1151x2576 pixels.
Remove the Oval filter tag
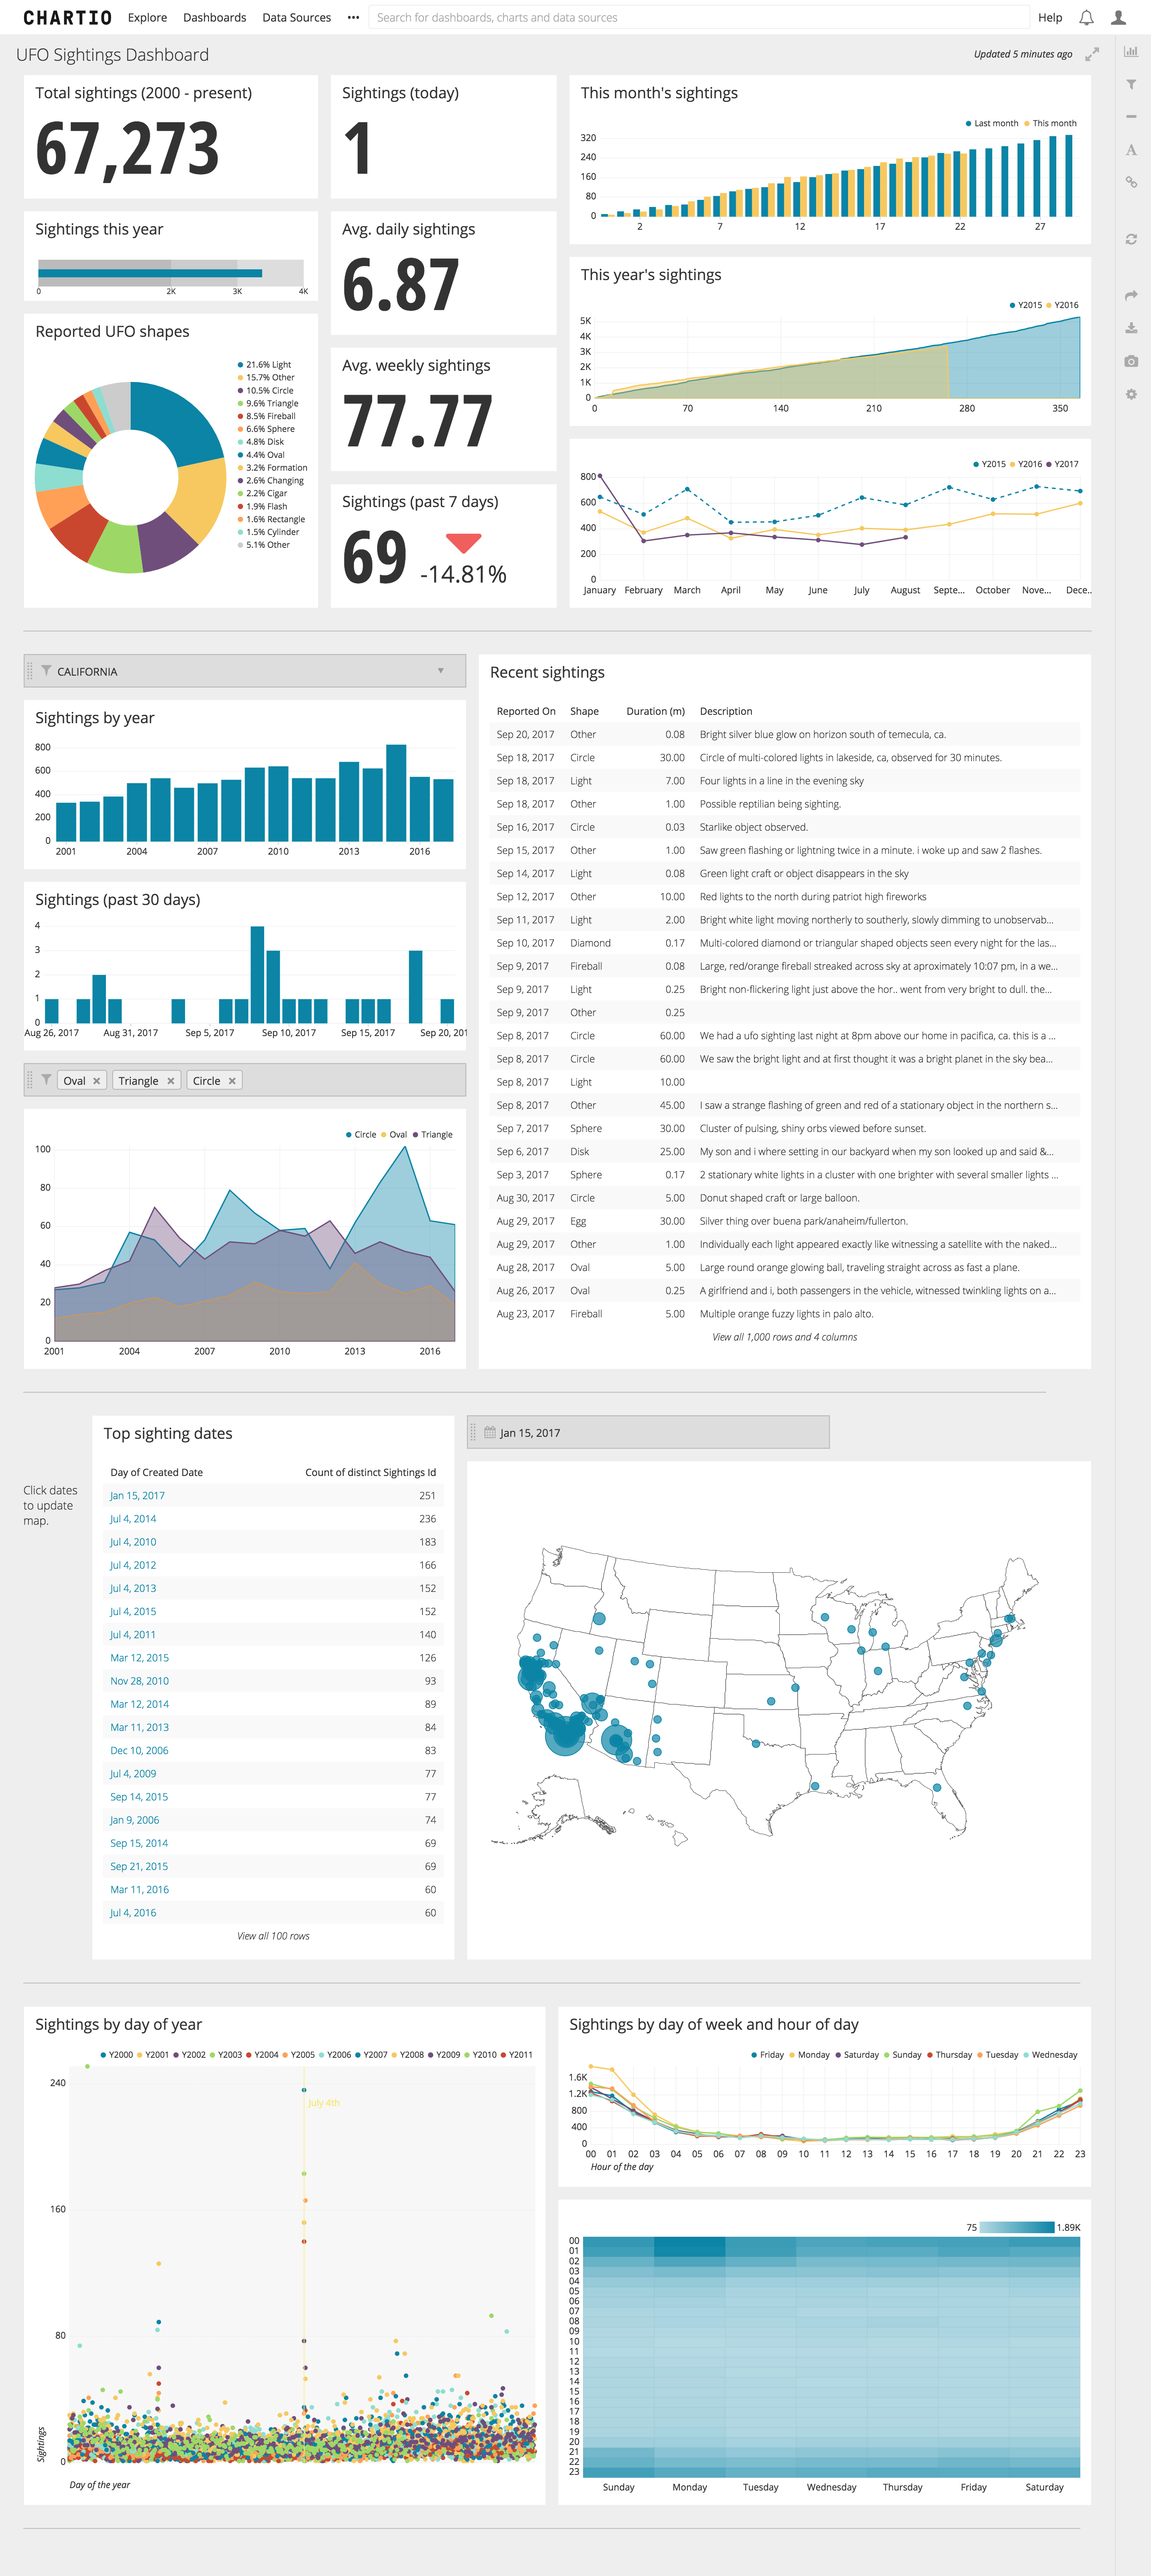tap(97, 1081)
